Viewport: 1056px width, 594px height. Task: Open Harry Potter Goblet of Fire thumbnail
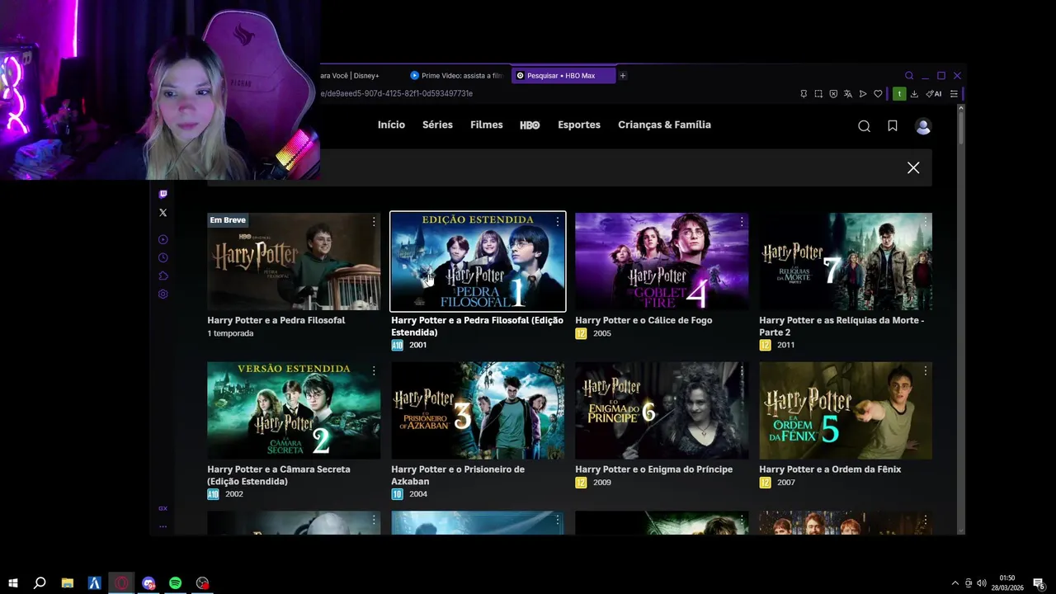(662, 262)
